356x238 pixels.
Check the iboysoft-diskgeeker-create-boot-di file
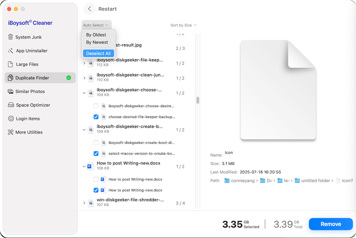coord(96,142)
